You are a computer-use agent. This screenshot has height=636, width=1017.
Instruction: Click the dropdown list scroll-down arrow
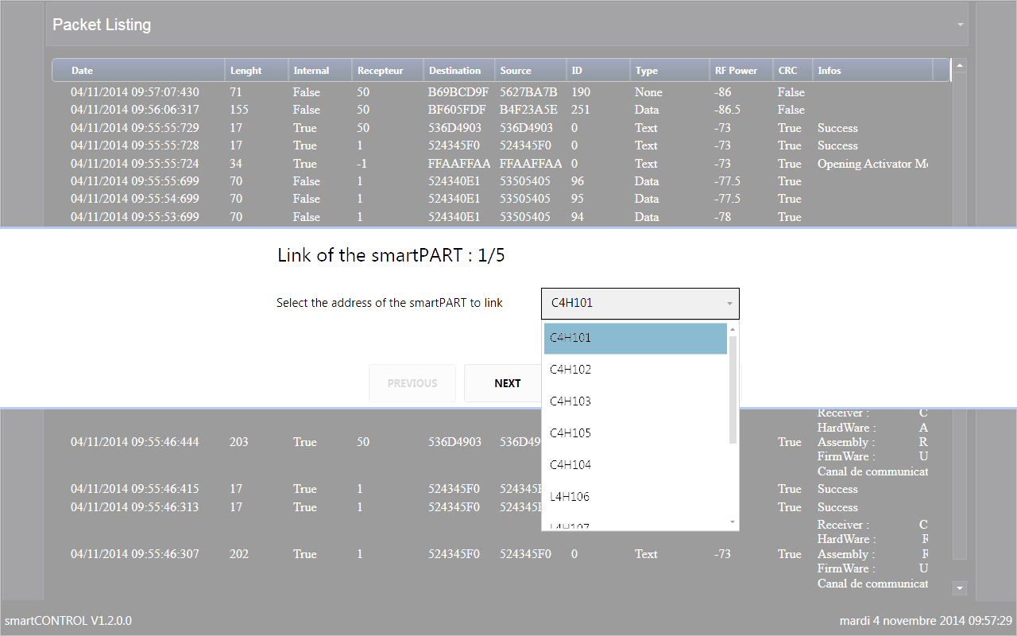click(733, 522)
